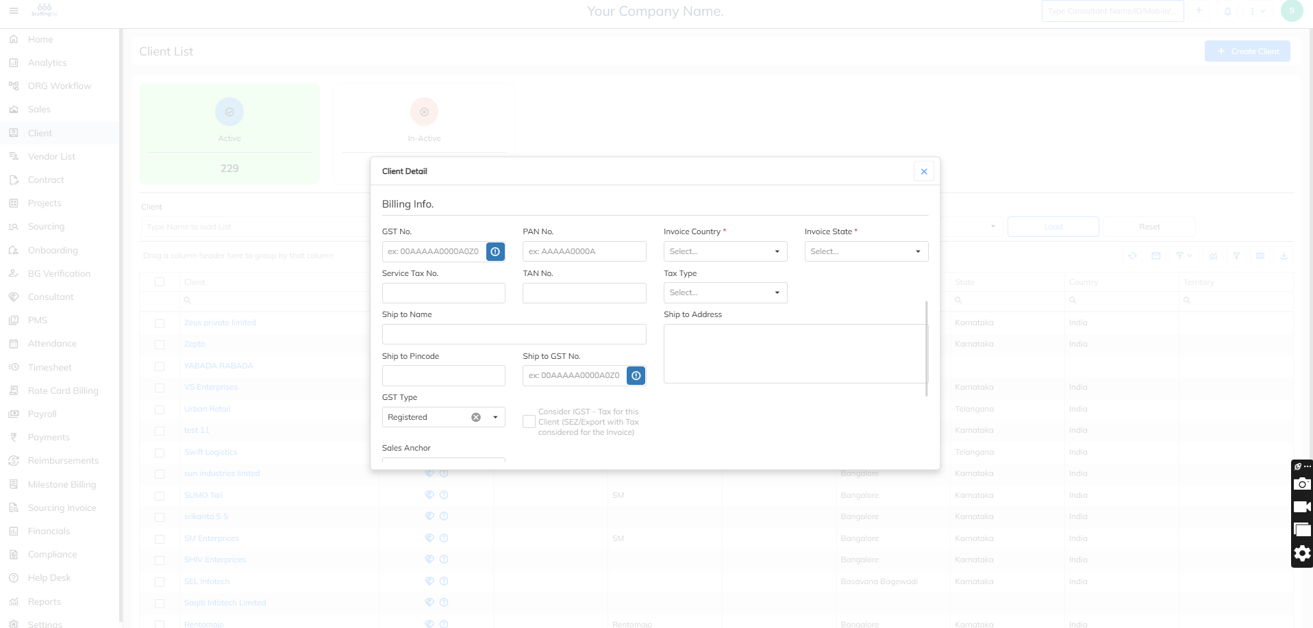The image size is (1313, 628).
Task: Clear the Registered GST Type value
Action: pyautogui.click(x=476, y=417)
